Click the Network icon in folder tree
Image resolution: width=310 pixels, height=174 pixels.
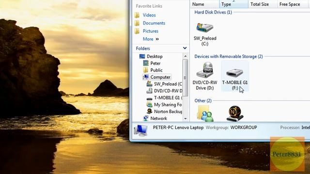click(146, 118)
